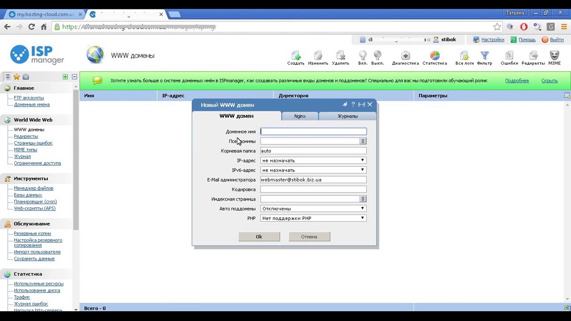Expand the Псевдонимы field arrows
The image size is (571, 321).
363,141
